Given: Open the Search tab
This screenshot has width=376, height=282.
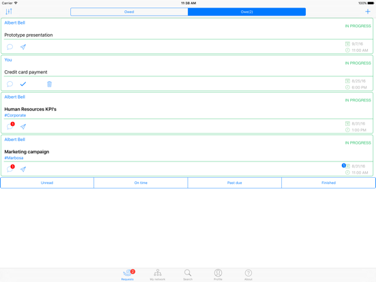Looking at the screenshot, I should pyautogui.click(x=188, y=275).
